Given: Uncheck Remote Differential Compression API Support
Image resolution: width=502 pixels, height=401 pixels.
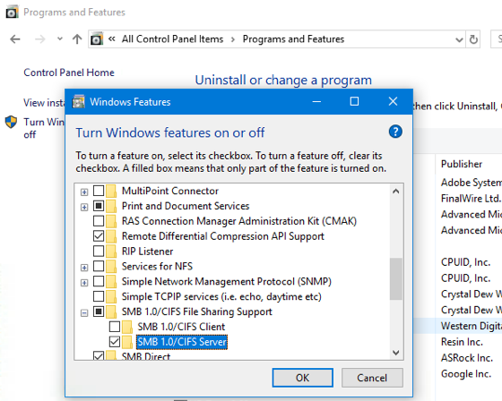Looking at the screenshot, I should (99, 236).
